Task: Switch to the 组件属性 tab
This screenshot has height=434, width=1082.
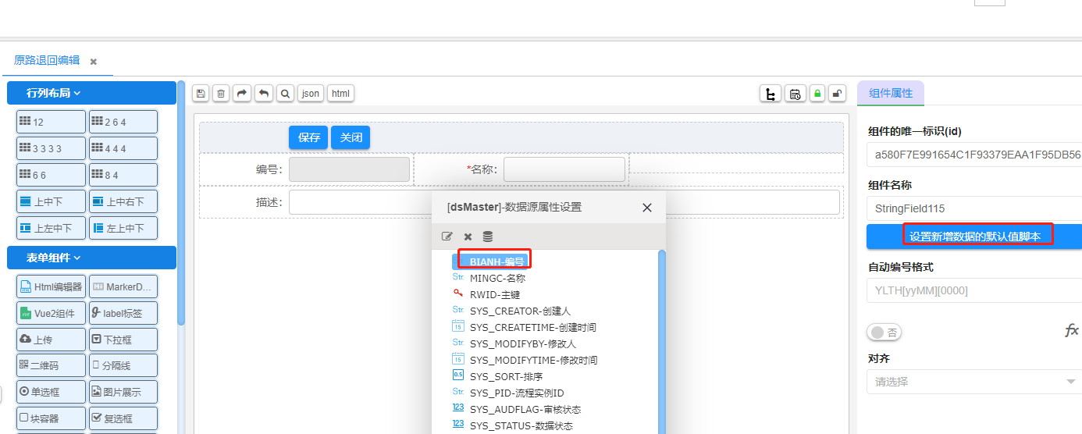Action: [891, 93]
